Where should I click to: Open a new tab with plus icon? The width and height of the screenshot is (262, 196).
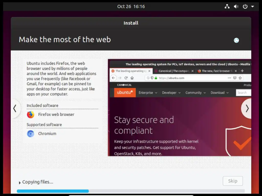click(x=242, y=71)
